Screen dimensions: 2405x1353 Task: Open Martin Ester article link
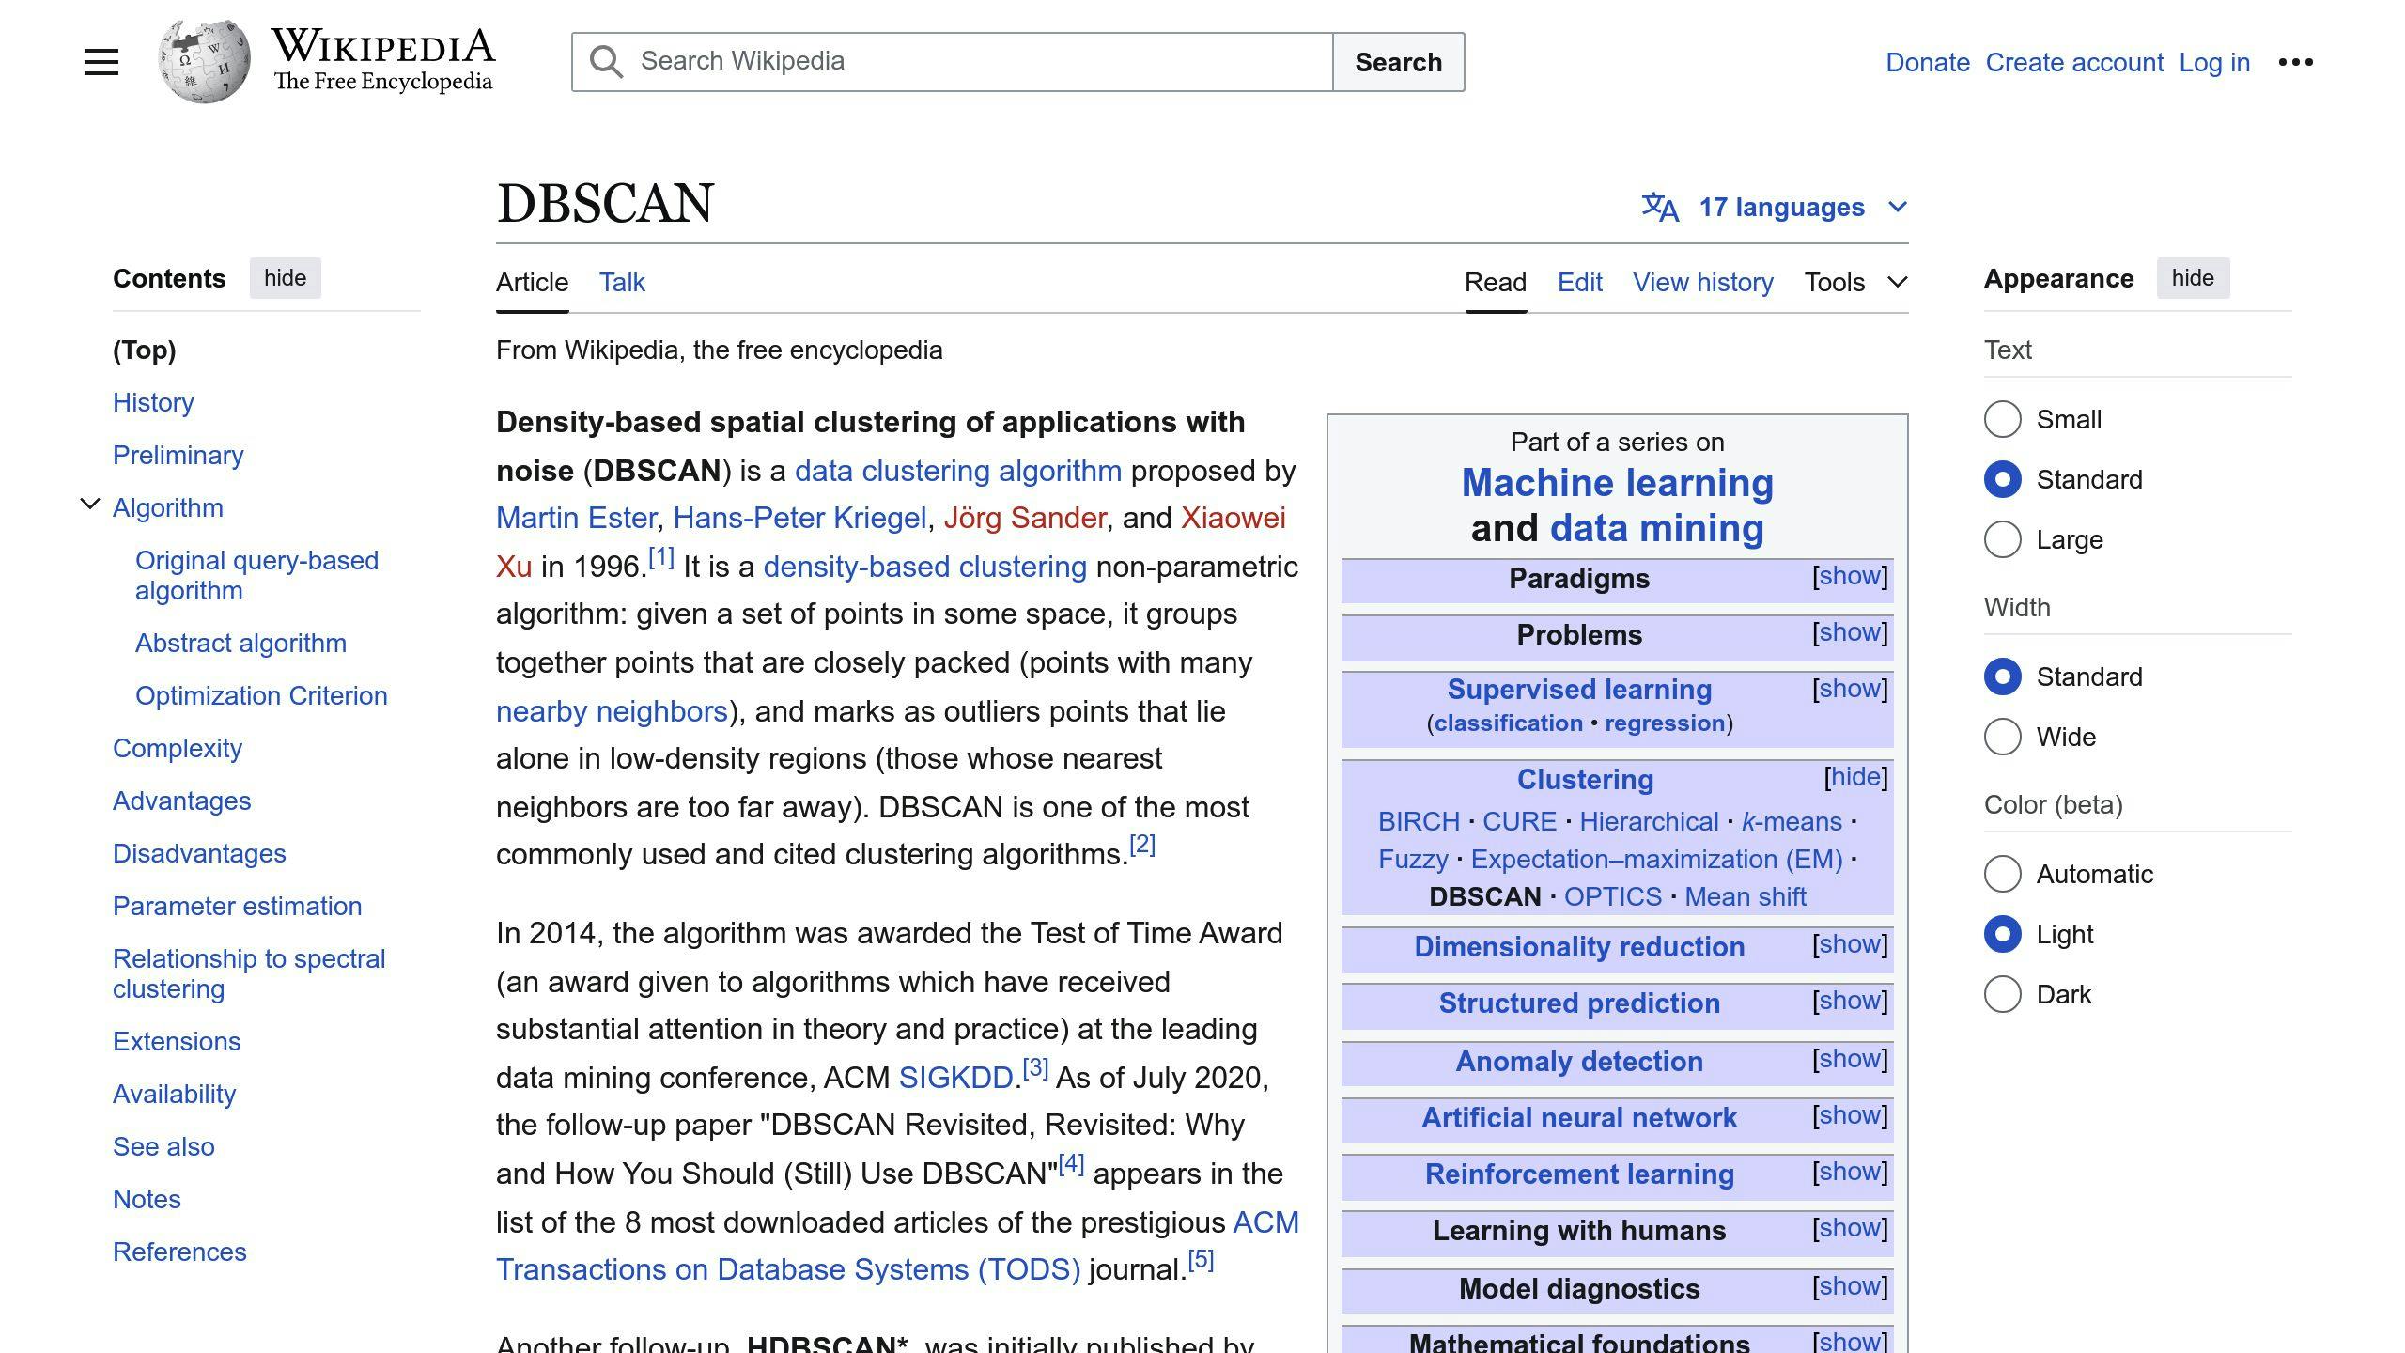tap(576, 518)
